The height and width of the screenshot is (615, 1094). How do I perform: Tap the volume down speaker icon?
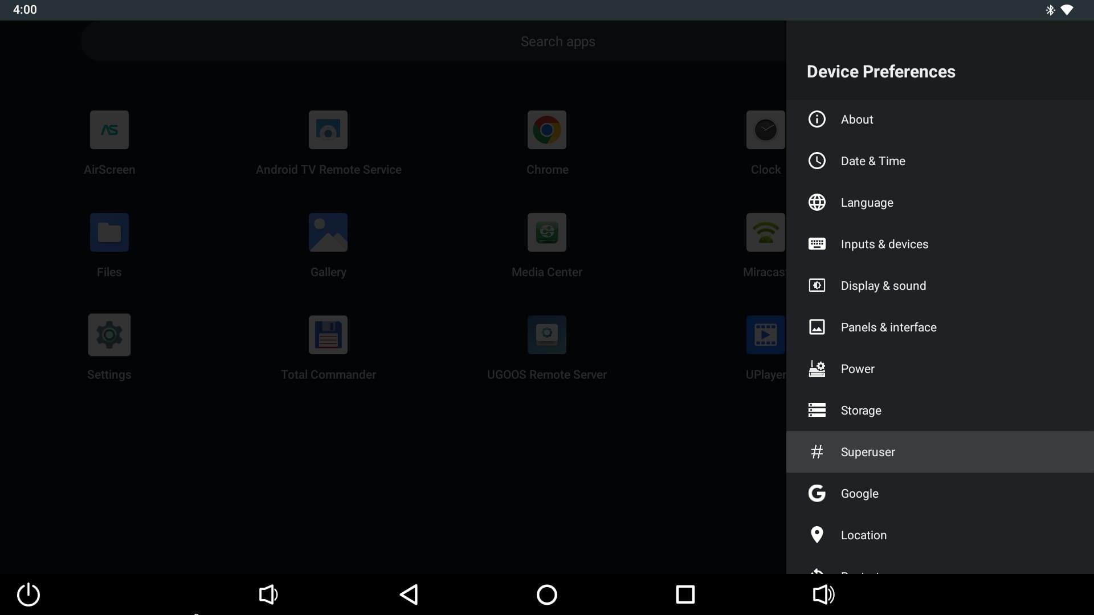click(268, 594)
